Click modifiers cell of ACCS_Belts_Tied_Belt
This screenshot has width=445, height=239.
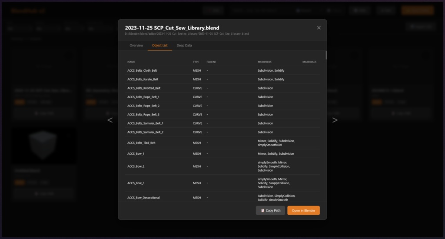(x=276, y=143)
